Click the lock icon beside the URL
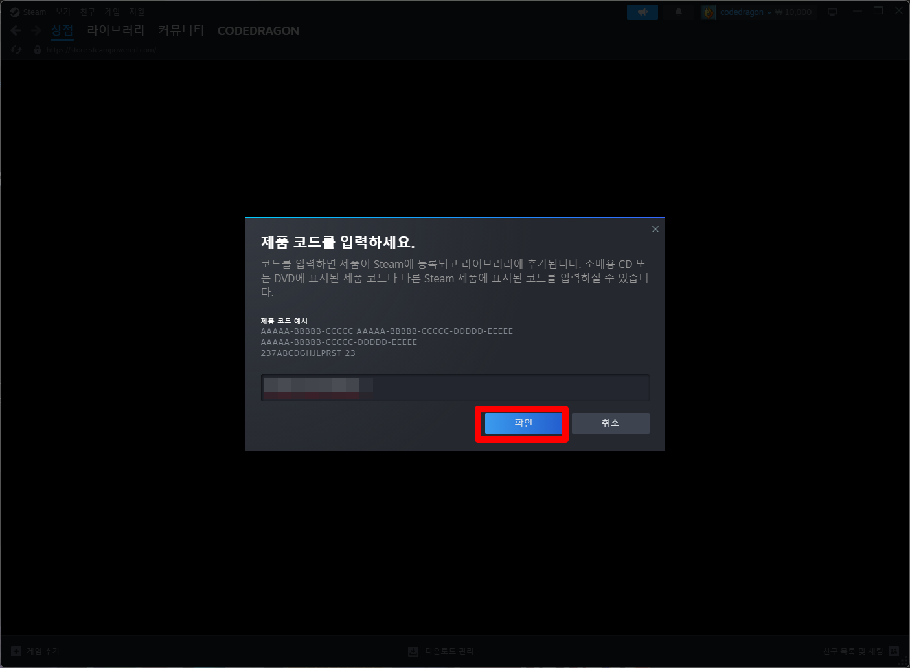This screenshot has width=910, height=668. point(38,50)
